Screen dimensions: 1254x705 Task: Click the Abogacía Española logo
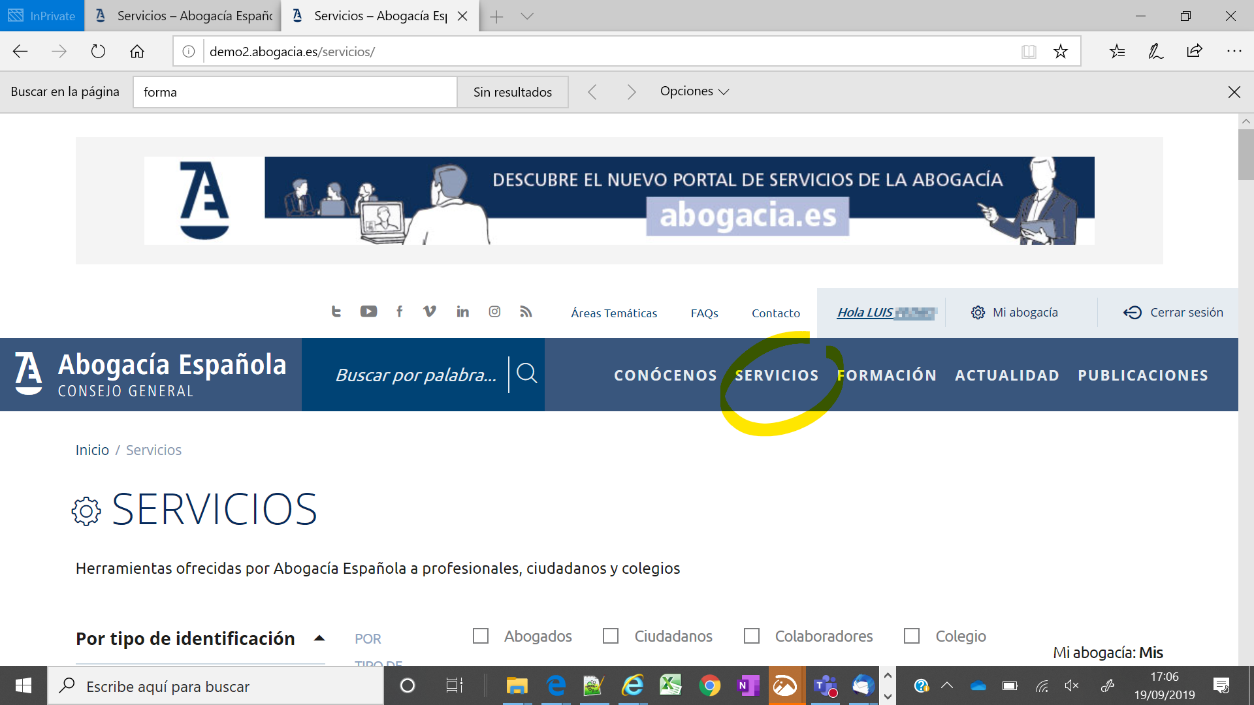pos(151,375)
